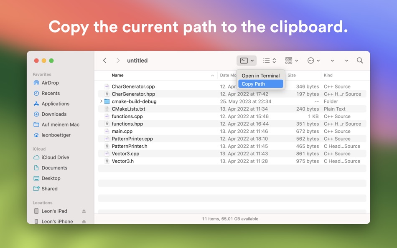The image size is (397, 248).
Task: Select the CharGenerator.hpp header file icon
Action: 107,94
